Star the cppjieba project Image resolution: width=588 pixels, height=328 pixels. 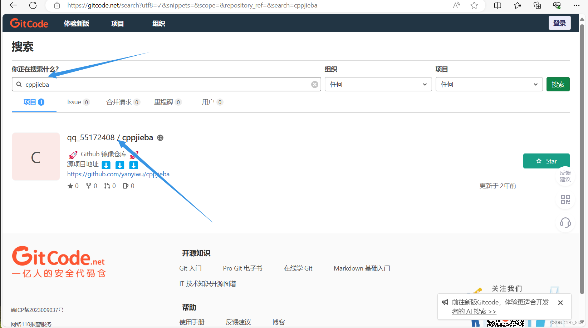click(x=546, y=161)
